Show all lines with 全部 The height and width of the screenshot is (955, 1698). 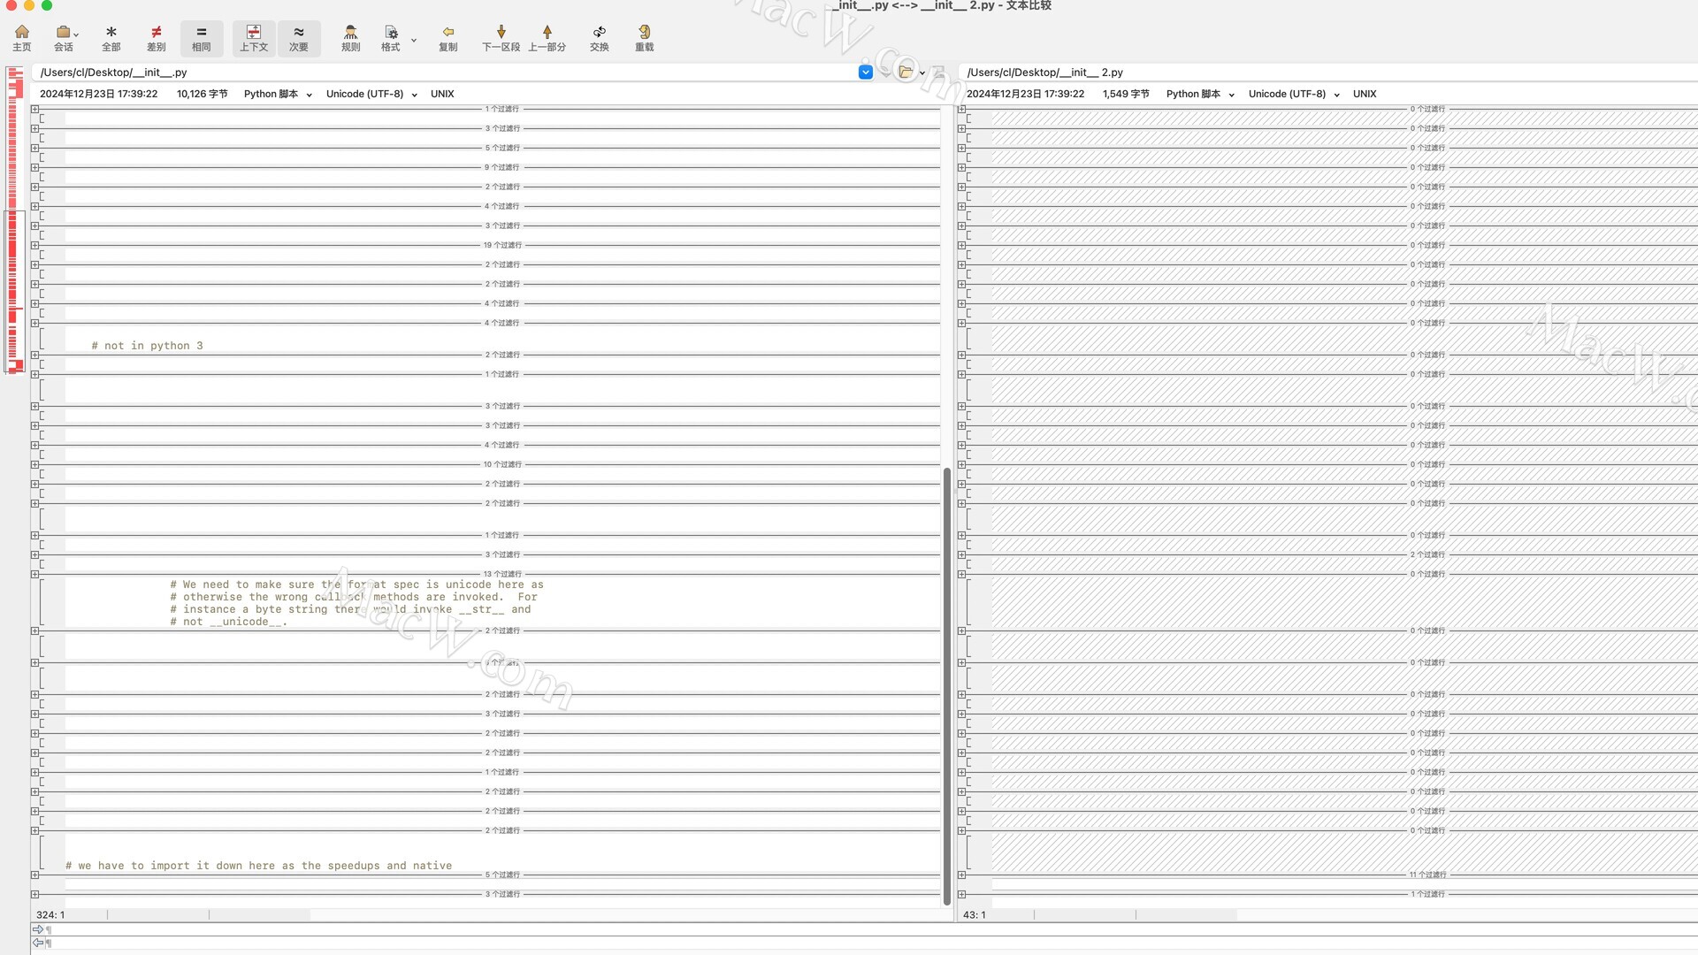[111, 38]
